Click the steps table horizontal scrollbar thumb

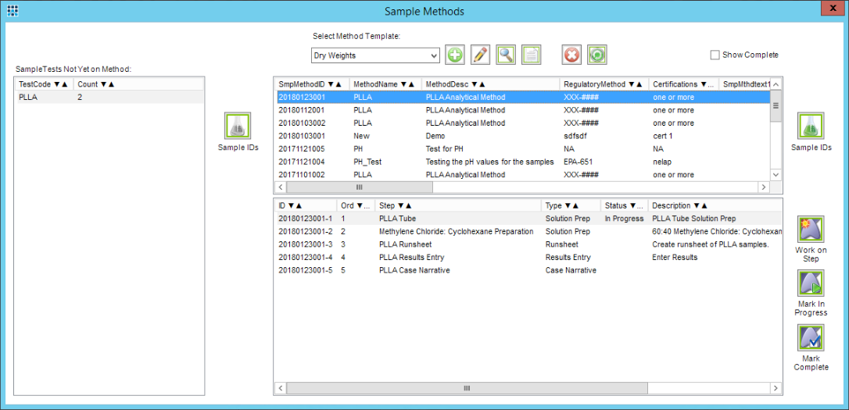[x=467, y=388]
